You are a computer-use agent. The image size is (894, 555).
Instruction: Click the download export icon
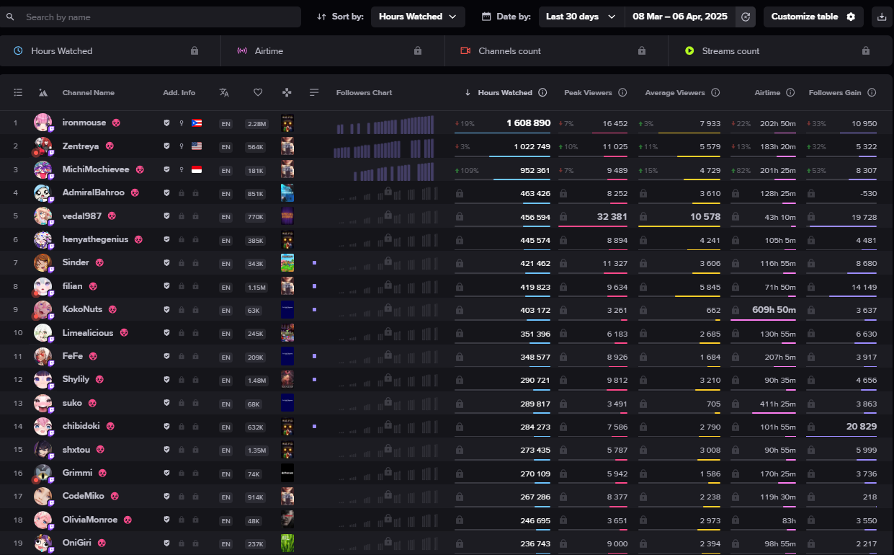[x=882, y=17]
